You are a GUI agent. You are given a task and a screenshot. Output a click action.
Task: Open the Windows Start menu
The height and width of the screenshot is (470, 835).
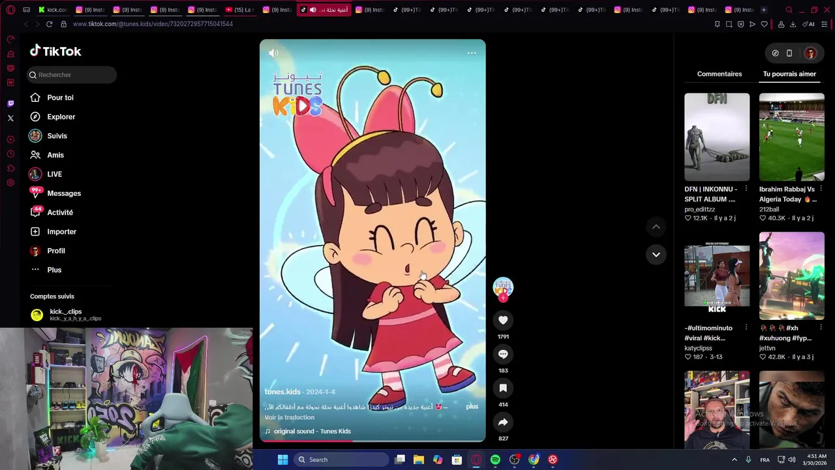point(282,460)
